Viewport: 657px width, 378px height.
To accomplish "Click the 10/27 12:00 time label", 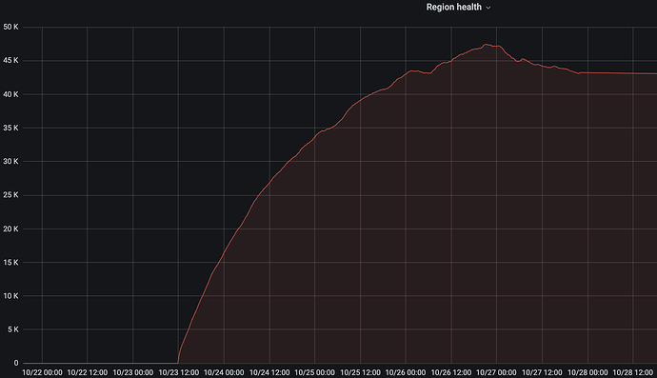I will click(542, 372).
